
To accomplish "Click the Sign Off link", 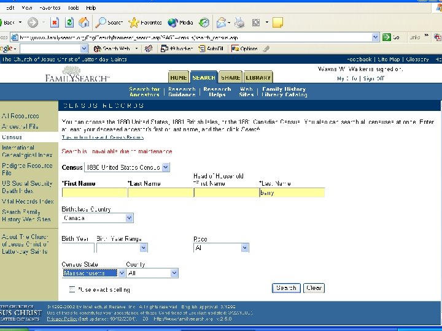I will coord(373,78).
